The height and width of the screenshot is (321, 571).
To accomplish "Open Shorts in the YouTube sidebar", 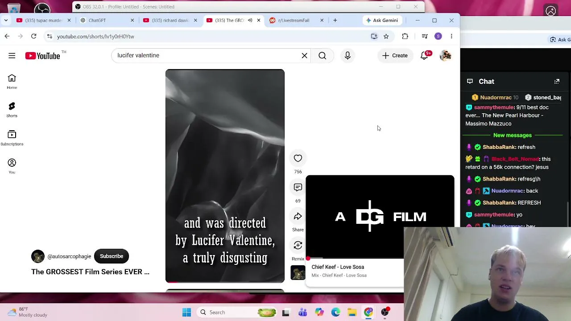I will tap(12, 110).
